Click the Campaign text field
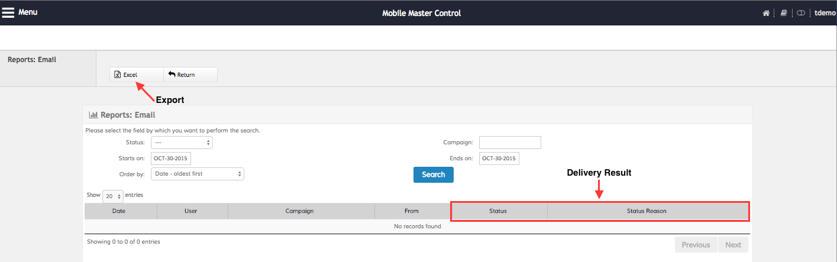The height and width of the screenshot is (262, 837). (x=510, y=143)
